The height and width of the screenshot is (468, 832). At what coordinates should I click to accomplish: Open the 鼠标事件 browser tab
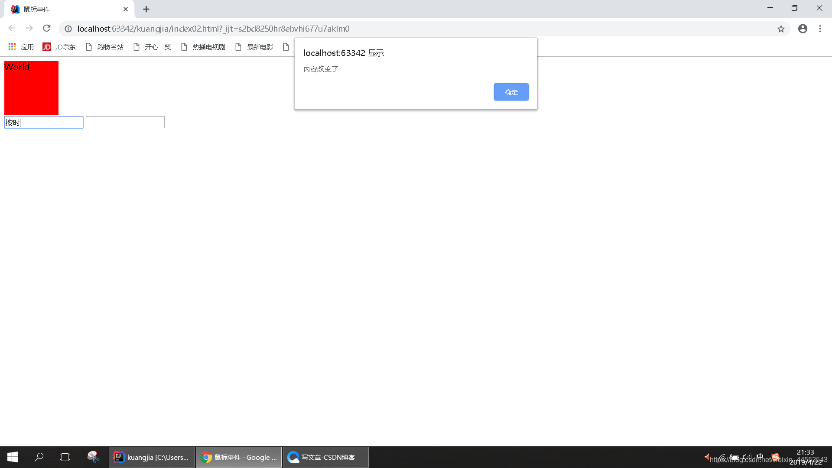tap(65, 9)
